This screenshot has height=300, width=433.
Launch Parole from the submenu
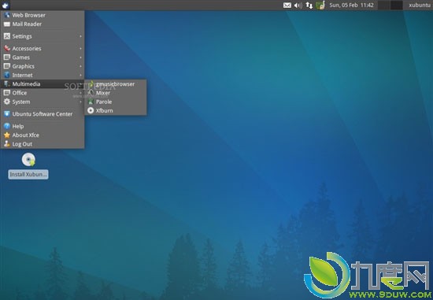pyautogui.click(x=116, y=102)
